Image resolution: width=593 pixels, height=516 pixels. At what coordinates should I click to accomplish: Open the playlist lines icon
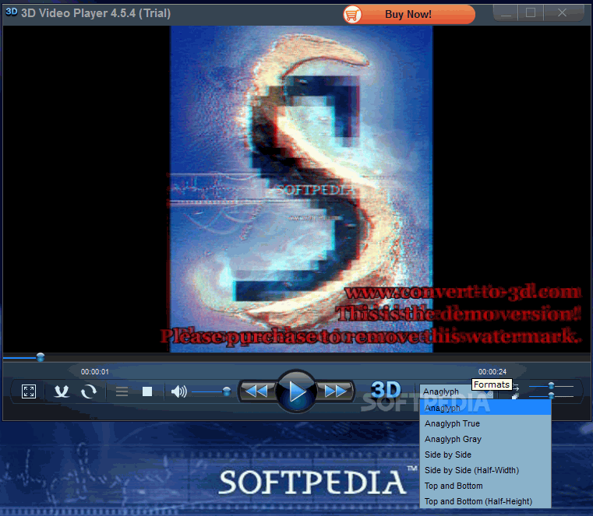point(122,391)
